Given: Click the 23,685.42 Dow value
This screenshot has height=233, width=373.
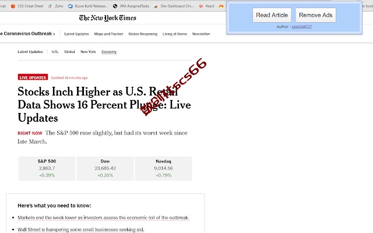Looking at the screenshot, I should 105,168.
